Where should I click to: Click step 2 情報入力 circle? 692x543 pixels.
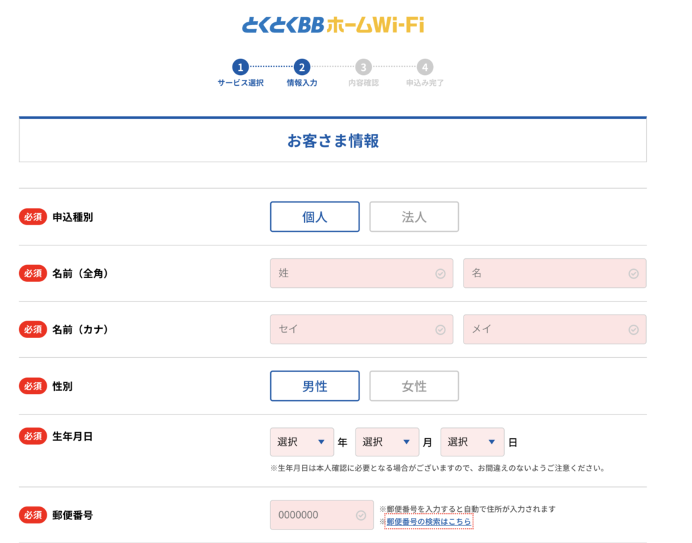coord(302,67)
